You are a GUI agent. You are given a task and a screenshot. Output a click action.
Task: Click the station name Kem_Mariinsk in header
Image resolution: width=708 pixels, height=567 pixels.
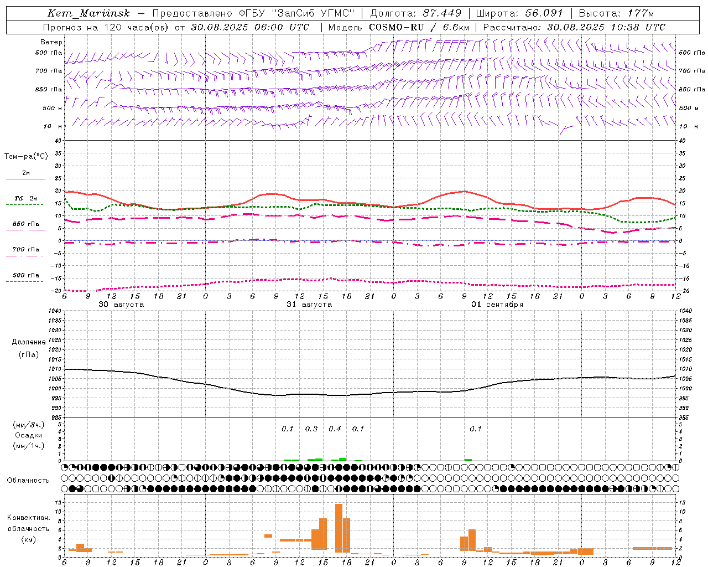pos(88,13)
